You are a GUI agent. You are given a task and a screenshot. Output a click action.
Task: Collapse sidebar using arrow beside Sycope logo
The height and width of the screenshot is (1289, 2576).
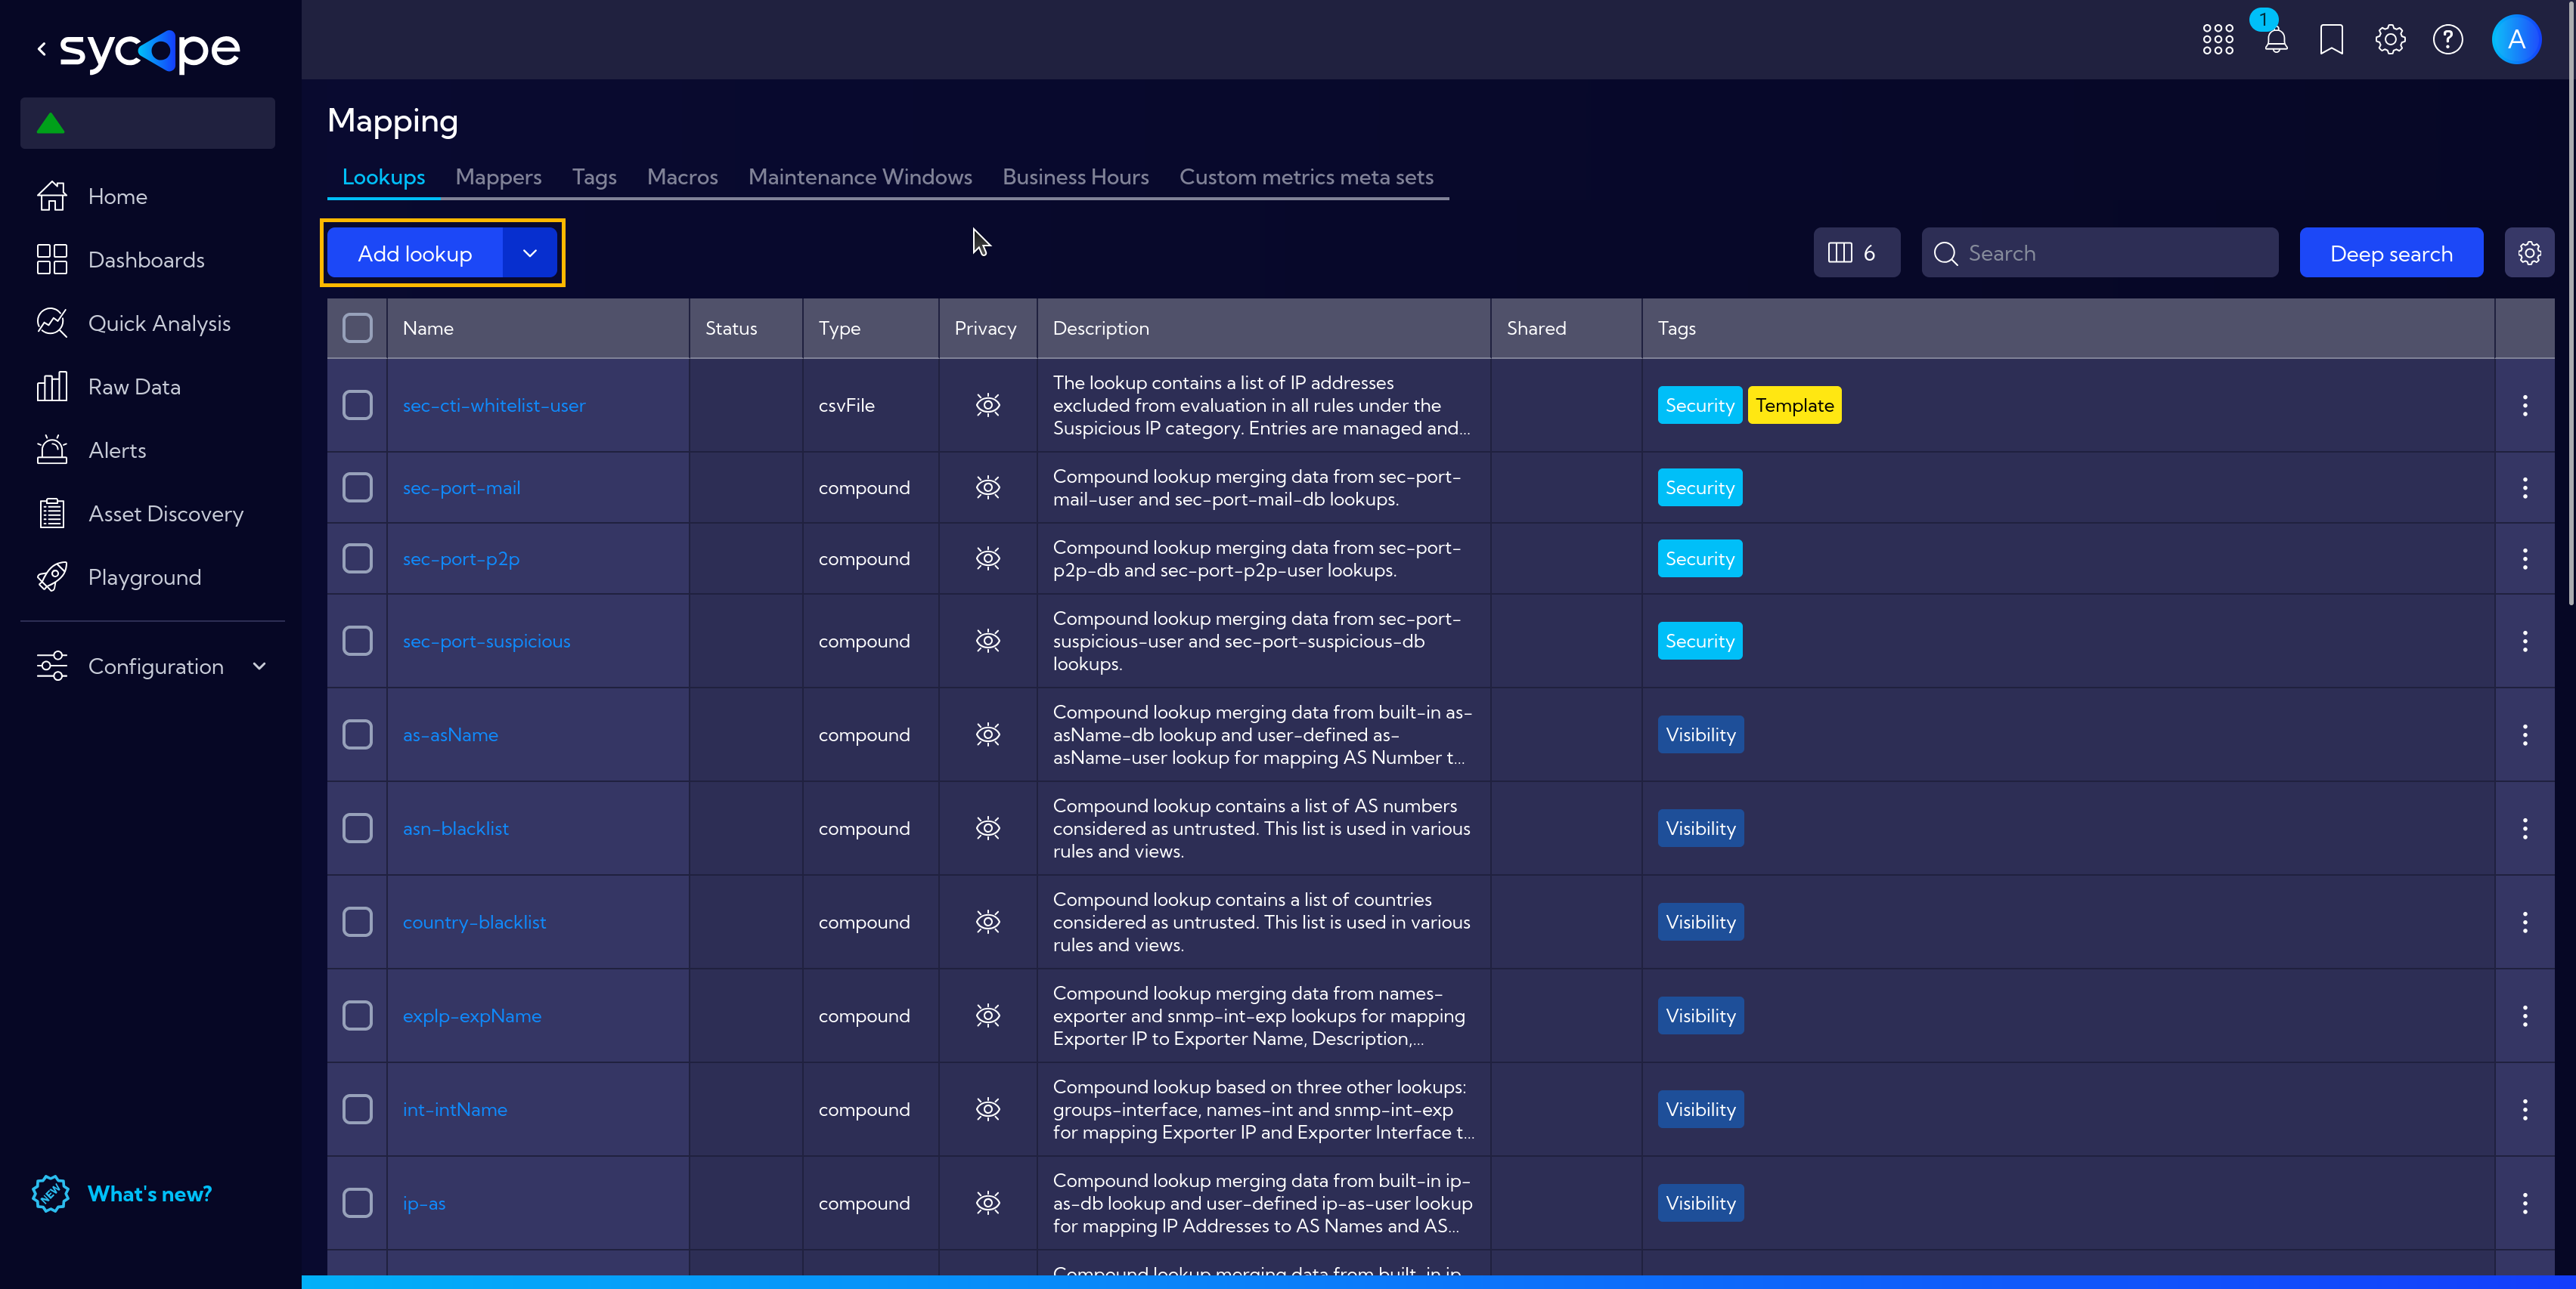[42, 48]
